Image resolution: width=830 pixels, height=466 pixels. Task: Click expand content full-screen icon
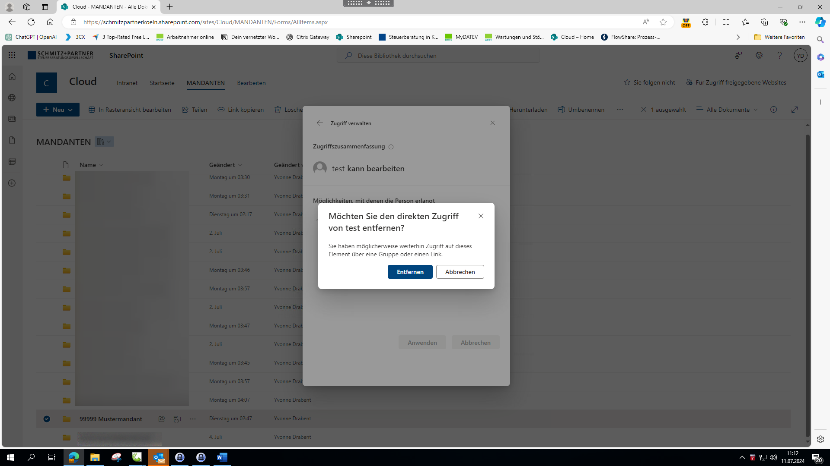point(795,110)
